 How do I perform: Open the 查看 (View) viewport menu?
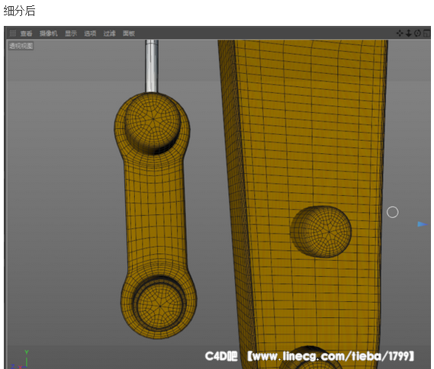click(26, 34)
